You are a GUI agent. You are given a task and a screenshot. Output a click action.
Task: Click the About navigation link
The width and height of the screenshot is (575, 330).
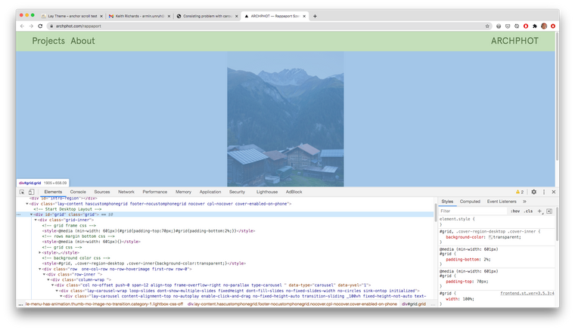(83, 41)
